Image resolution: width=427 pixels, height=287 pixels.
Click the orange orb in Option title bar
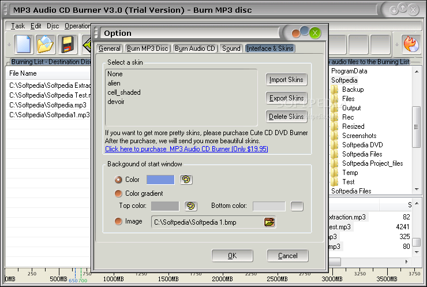[x=296, y=33]
